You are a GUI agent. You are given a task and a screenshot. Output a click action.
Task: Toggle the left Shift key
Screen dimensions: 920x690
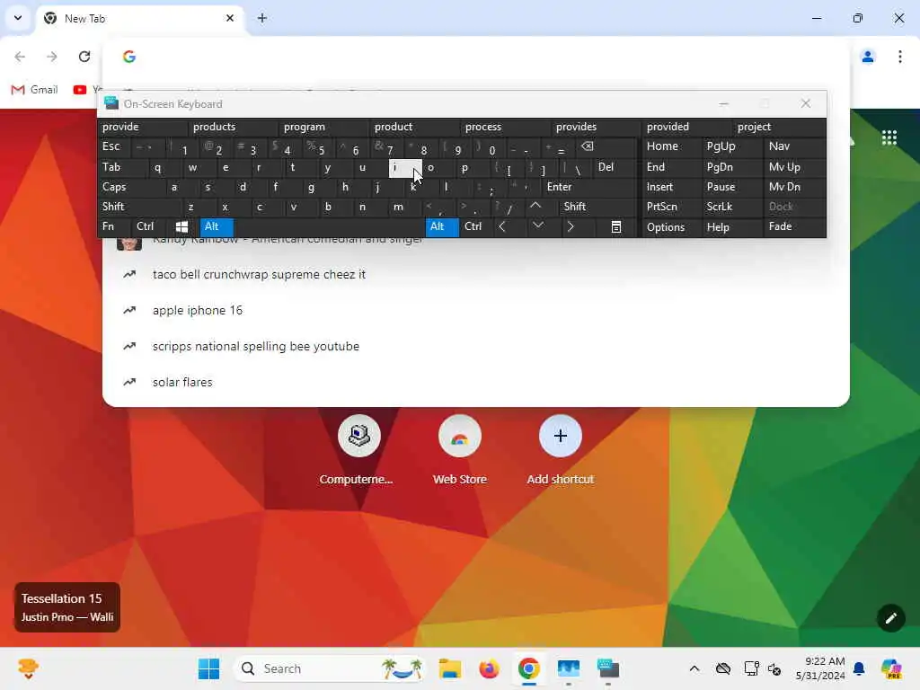point(140,207)
